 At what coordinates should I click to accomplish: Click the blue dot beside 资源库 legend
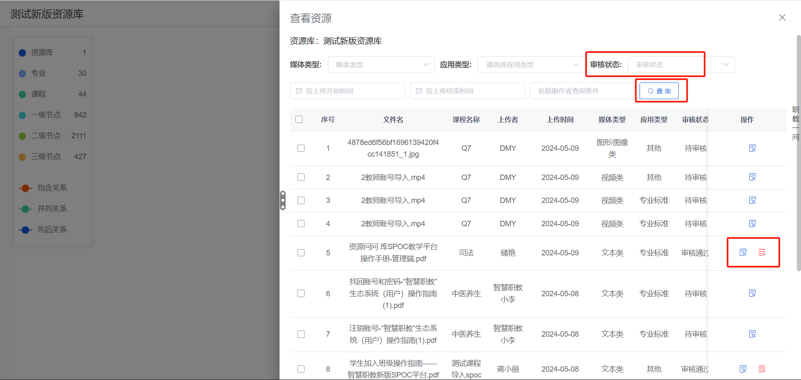[x=22, y=52]
